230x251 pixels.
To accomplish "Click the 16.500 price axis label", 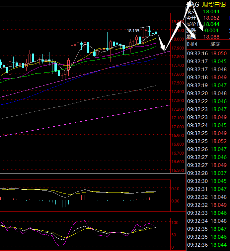I will [178, 171].
